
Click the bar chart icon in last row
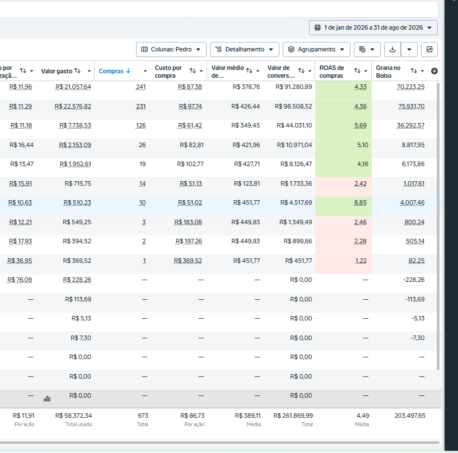47,398
